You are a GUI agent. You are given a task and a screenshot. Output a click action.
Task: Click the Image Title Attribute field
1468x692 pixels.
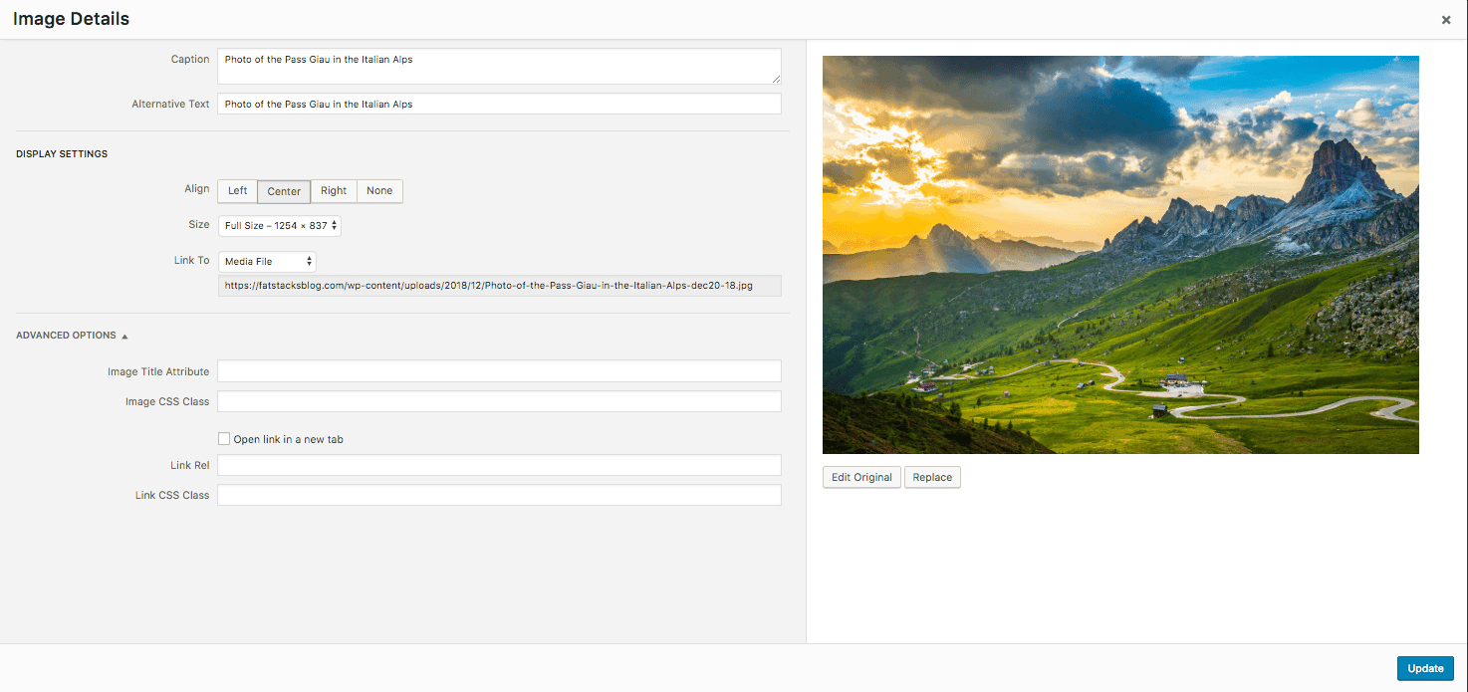(498, 371)
